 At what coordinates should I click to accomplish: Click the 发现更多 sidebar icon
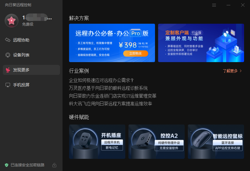coord(8,70)
